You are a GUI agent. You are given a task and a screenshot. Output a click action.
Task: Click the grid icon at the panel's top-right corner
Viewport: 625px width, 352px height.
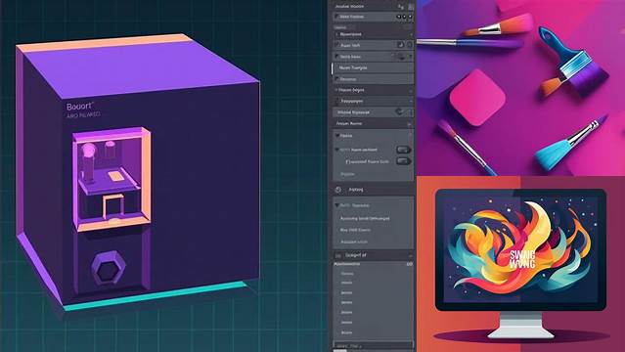411,7
